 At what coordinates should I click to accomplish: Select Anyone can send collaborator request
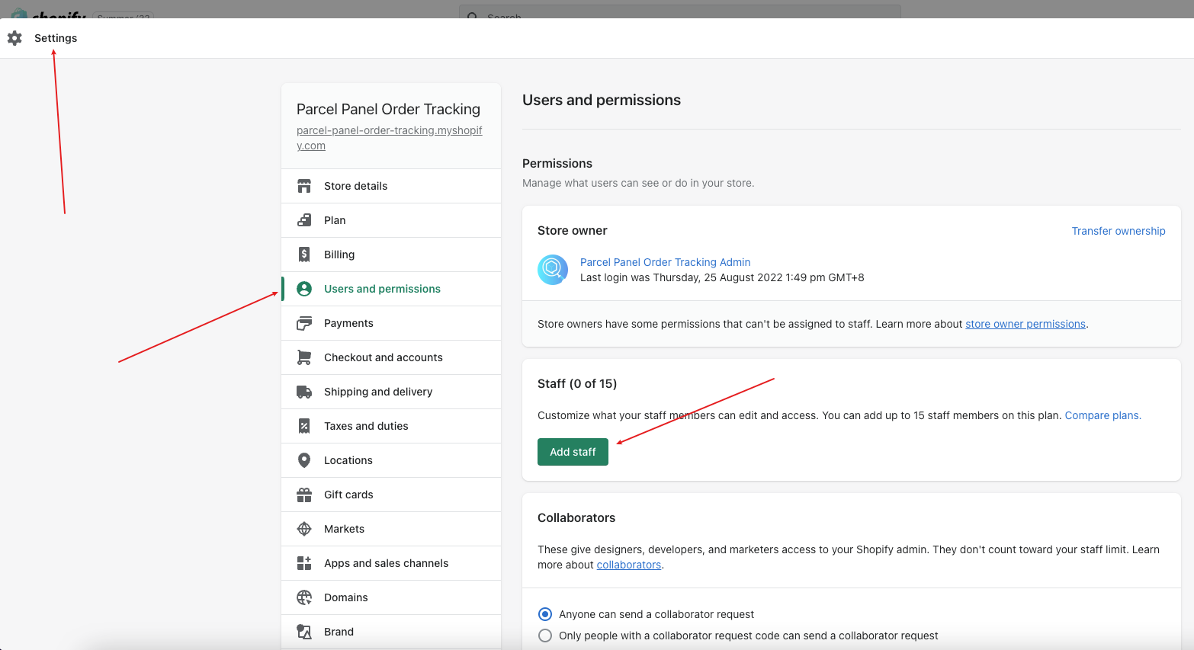(x=545, y=614)
